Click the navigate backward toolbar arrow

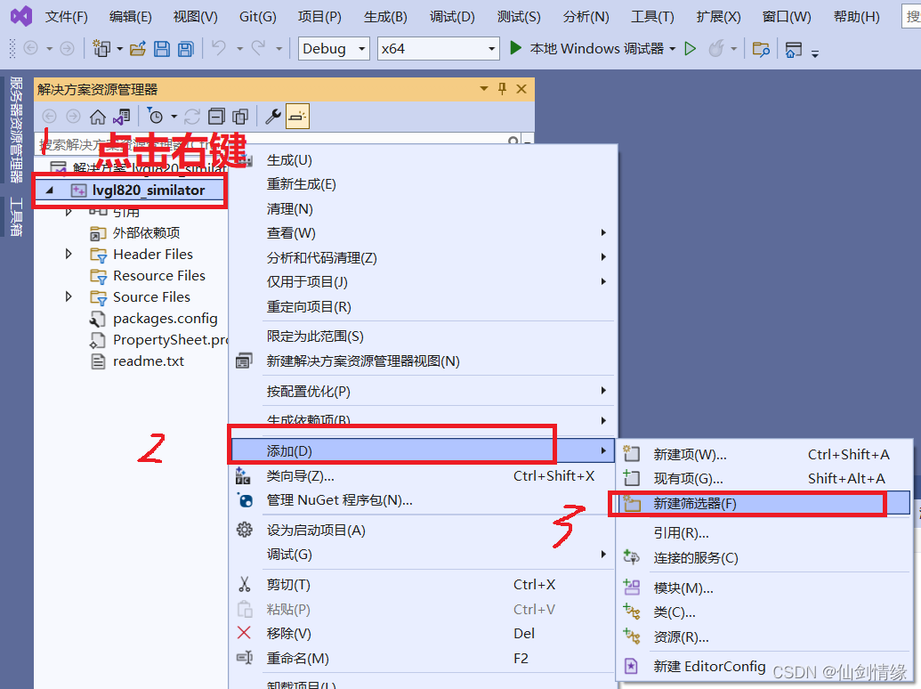[x=30, y=48]
